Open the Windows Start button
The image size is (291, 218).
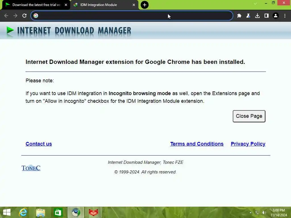pyautogui.click(x=7, y=212)
